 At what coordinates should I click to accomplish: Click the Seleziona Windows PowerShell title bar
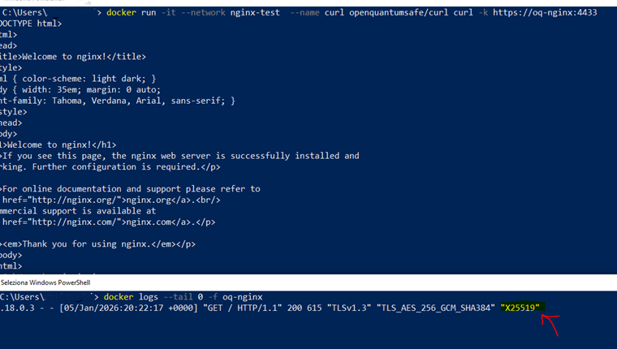[x=308, y=282]
